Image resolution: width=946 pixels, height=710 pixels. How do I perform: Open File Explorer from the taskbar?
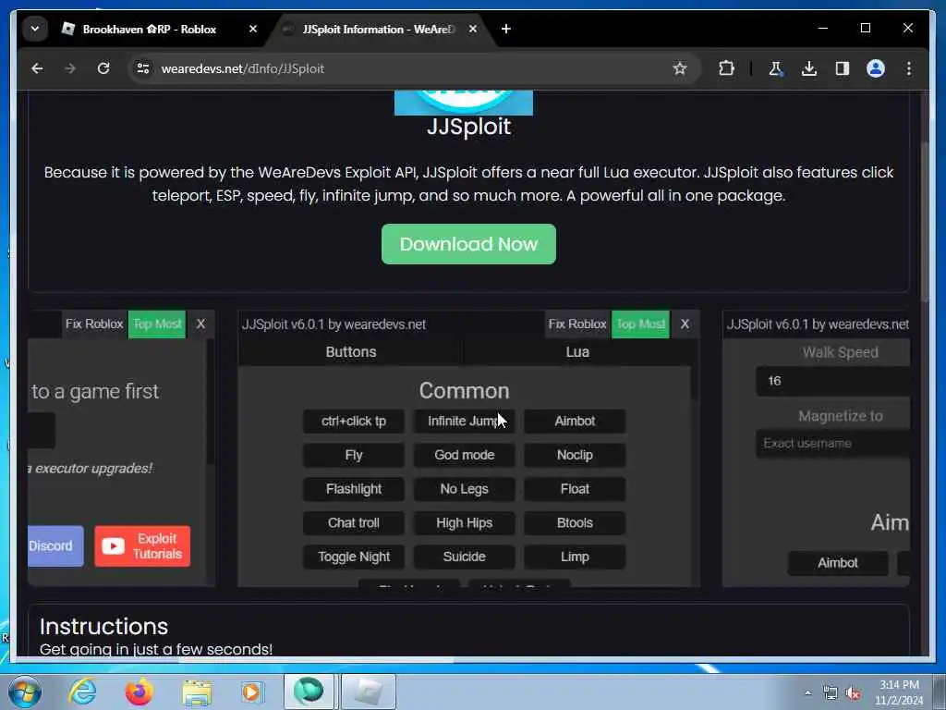click(x=197, y=692)
